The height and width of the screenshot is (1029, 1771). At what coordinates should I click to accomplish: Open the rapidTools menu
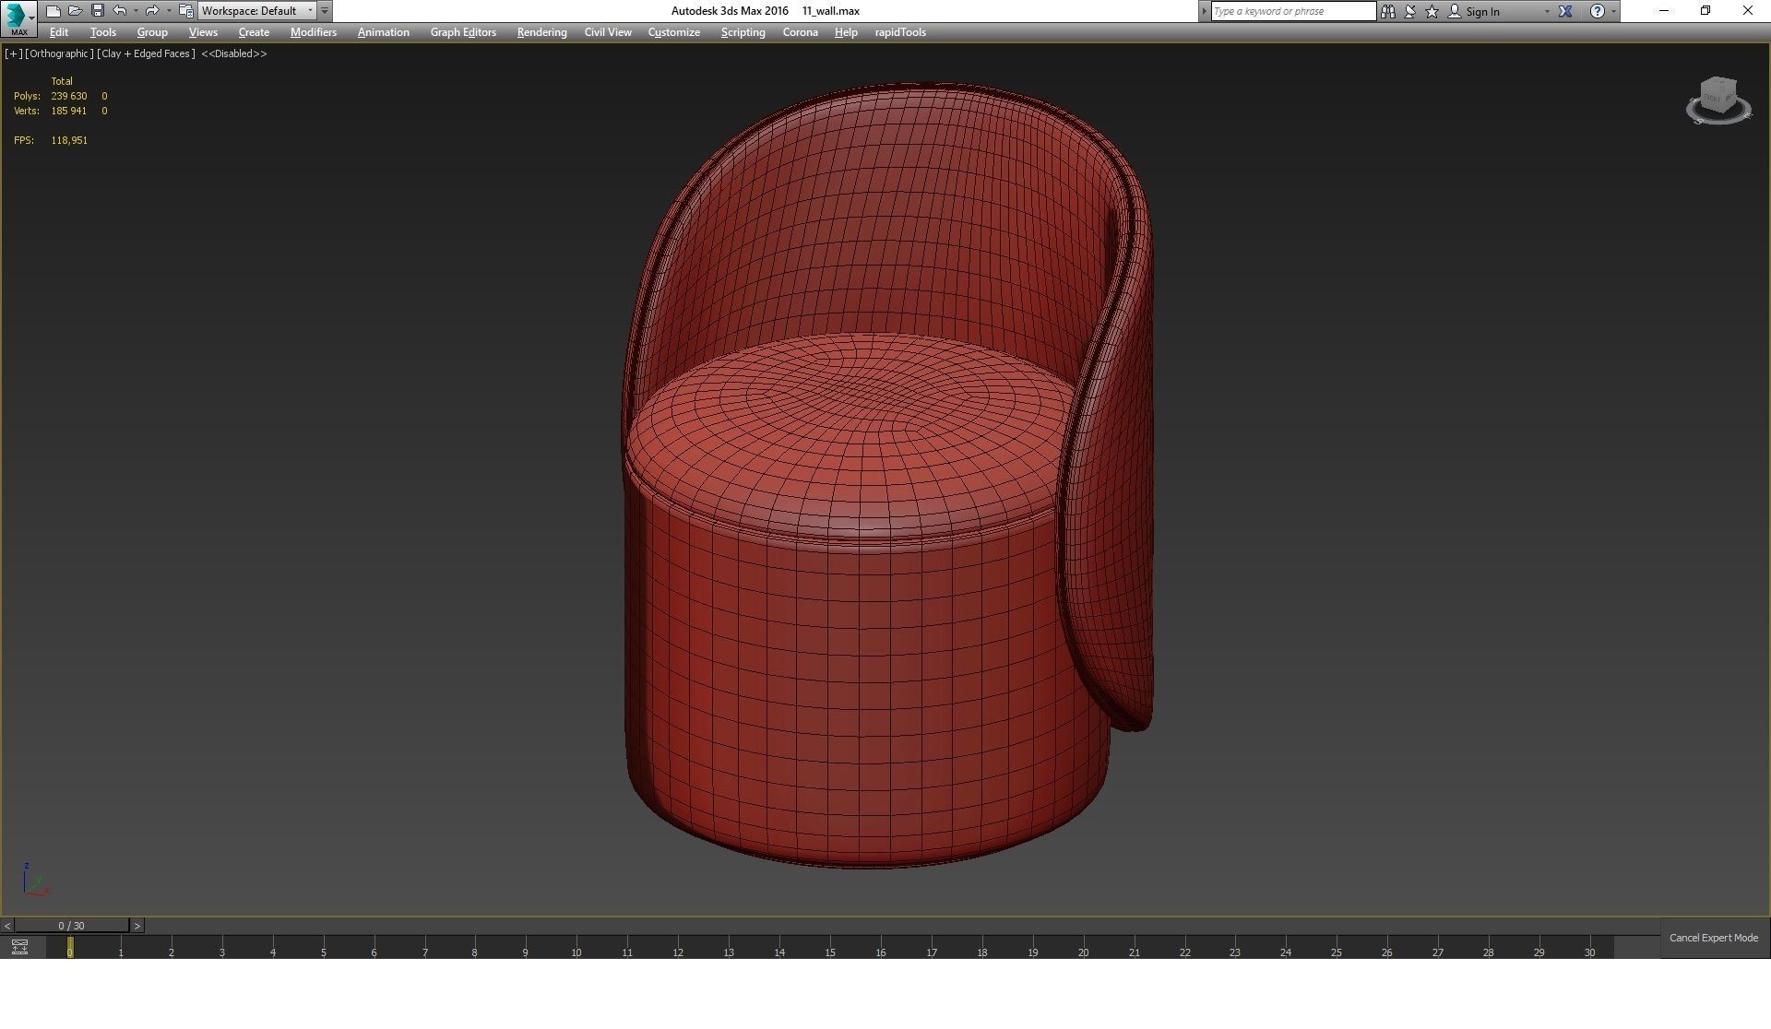point(900,32)
